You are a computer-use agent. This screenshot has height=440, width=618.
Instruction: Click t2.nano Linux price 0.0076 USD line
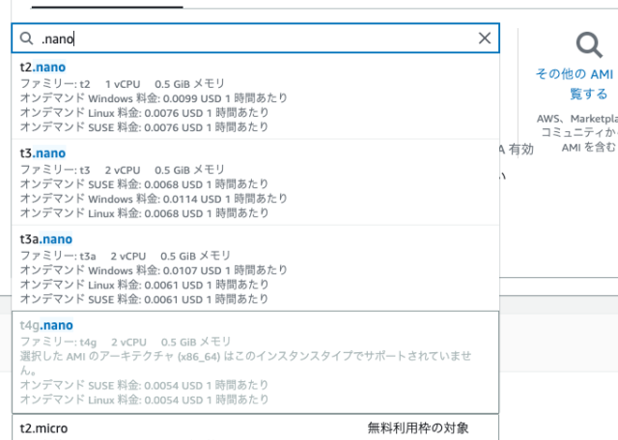[144, 113]
